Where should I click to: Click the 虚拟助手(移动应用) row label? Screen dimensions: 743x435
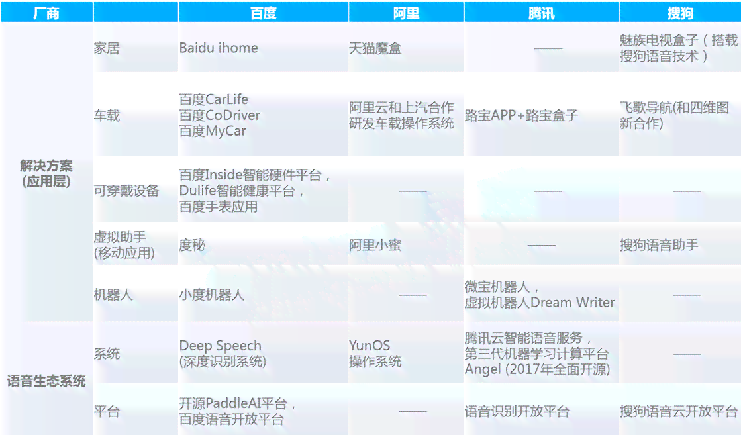tap(124, 245)
